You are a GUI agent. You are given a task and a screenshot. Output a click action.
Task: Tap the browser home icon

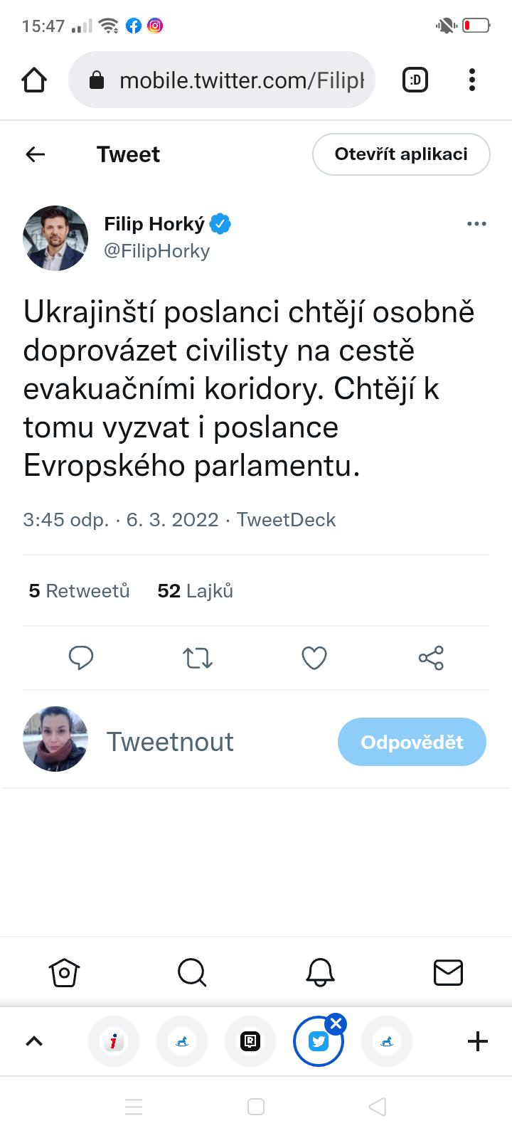click(34, 80)
